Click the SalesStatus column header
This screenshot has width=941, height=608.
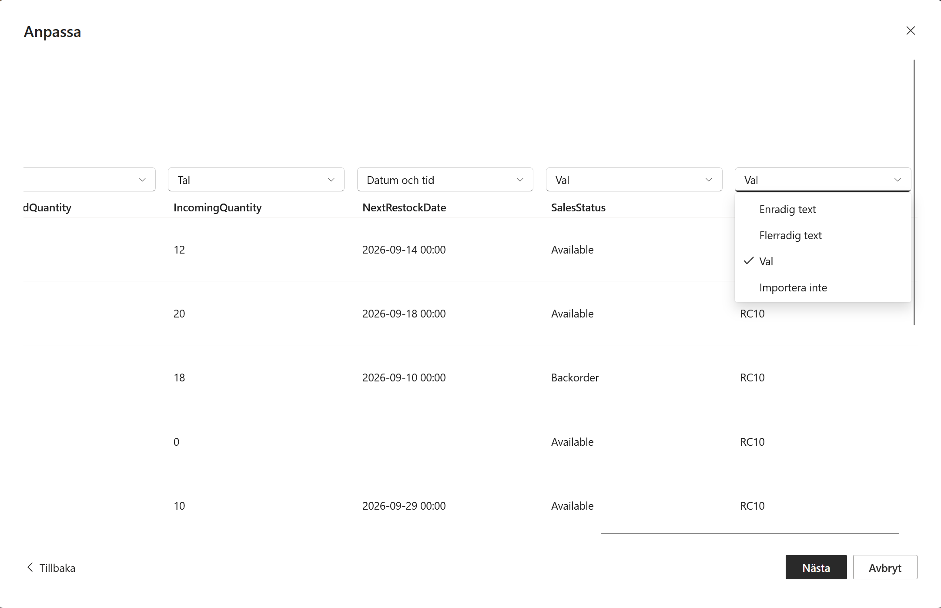(x=578, y=207)
